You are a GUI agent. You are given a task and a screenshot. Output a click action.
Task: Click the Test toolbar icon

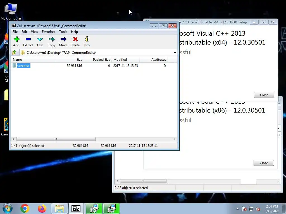pos(40,42)
